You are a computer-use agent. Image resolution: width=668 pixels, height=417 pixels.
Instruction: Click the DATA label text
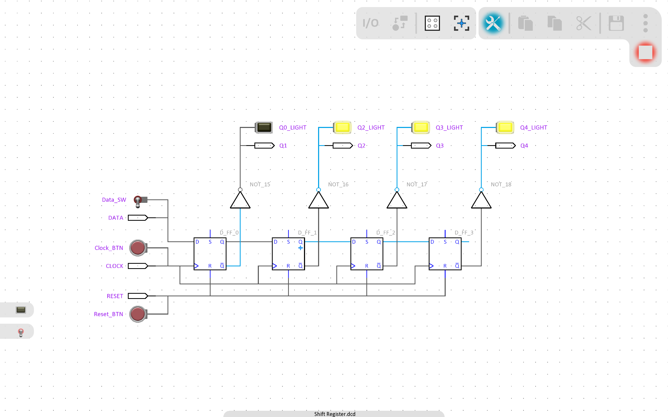116,218
